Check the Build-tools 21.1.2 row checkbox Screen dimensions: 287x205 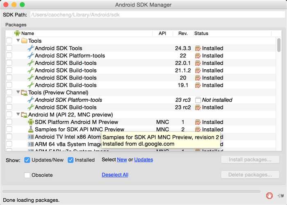(9, 70)
